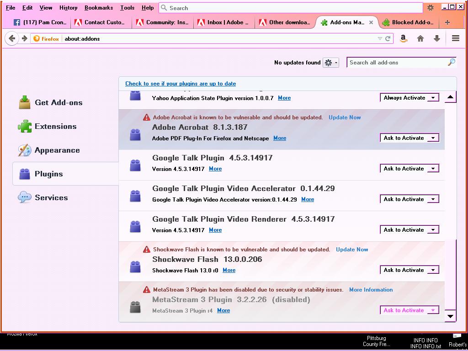Click the scroll up arrow of plugin list

[x=450, y=97]
